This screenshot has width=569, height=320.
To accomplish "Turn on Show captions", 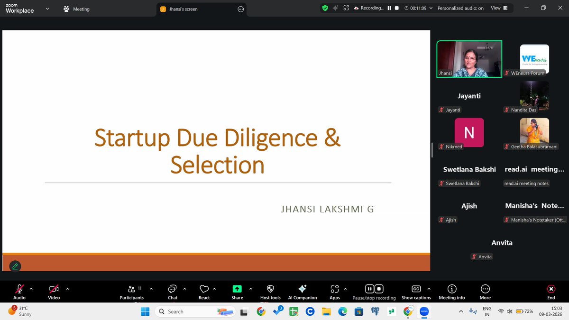I will click(416, 292).
